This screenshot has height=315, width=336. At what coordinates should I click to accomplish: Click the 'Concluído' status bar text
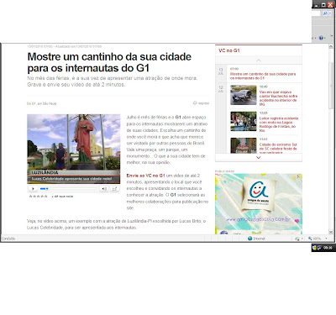pos(8,239)
